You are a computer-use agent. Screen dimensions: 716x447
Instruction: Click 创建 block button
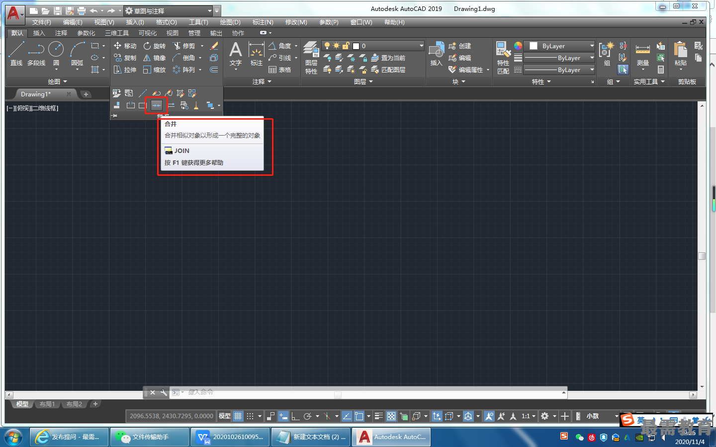[459, 46]
